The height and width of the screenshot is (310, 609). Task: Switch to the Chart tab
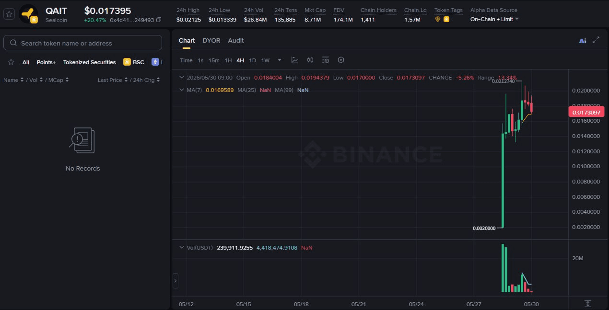click(x=187, y=41)
